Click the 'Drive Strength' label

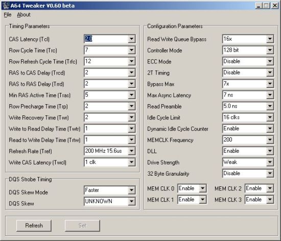tap(163, 162)
